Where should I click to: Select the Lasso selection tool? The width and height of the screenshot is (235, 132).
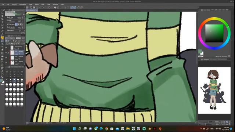[x=2, y=25]
